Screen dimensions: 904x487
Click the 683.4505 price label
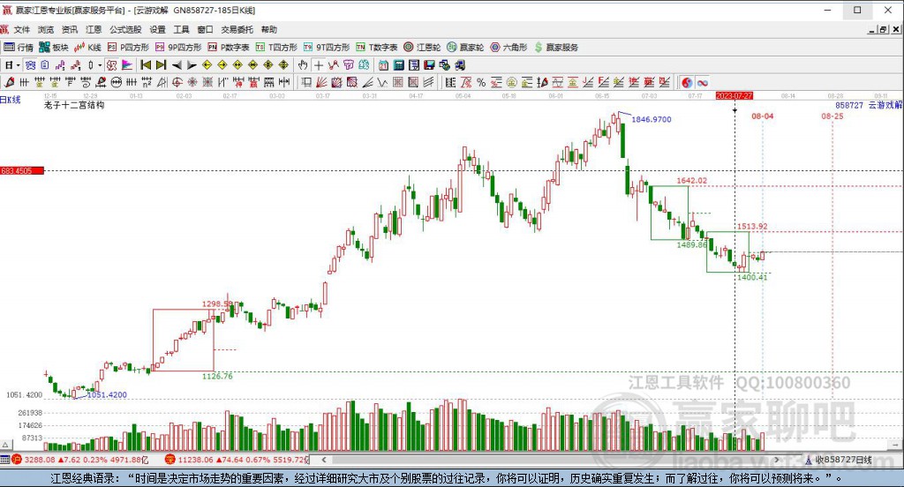22,170
